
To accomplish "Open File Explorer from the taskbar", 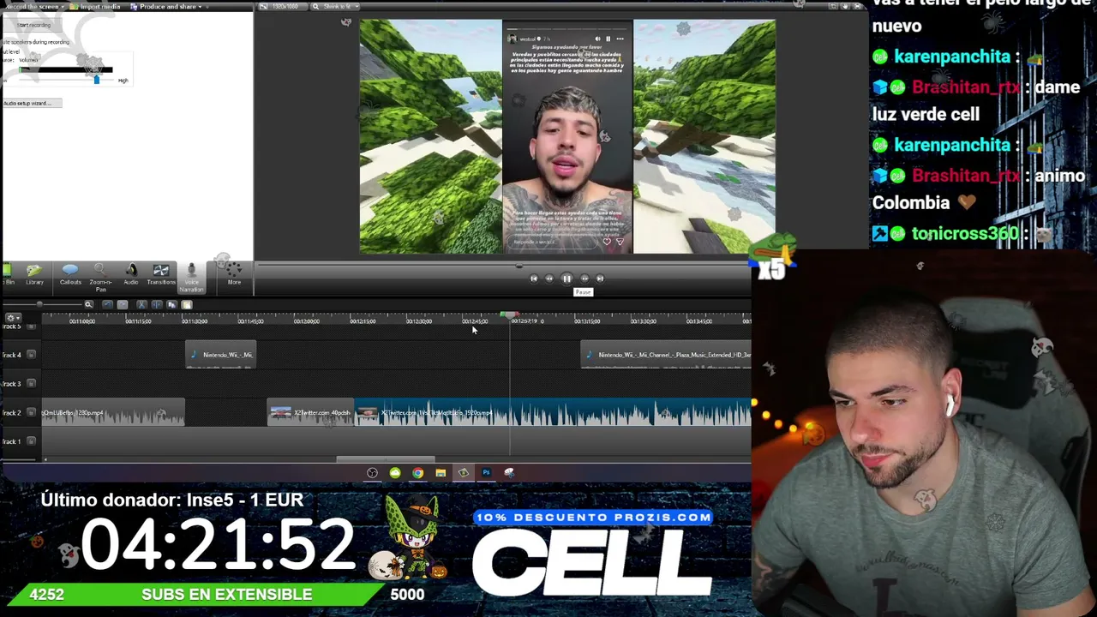I will (x=441, y=473).
